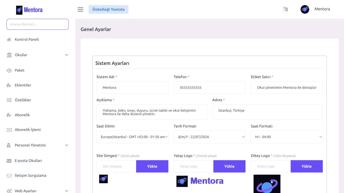Open the Mentora user avatar
This screenshot has width=344, height=193.
tap(305, 9)
